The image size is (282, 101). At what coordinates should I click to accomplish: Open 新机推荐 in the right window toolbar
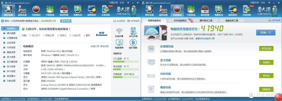click(x=233, y=11)
